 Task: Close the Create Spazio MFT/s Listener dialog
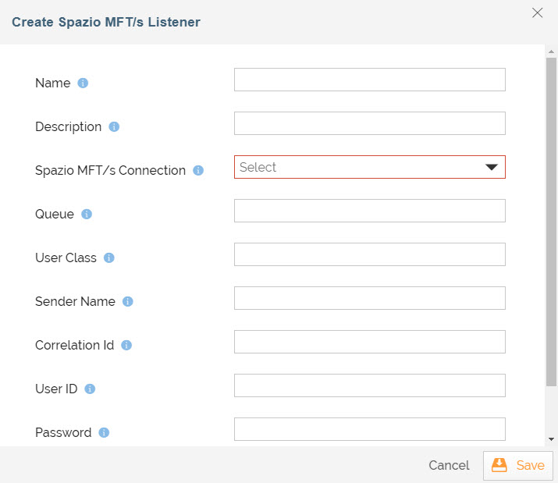[x=537, y=12]
